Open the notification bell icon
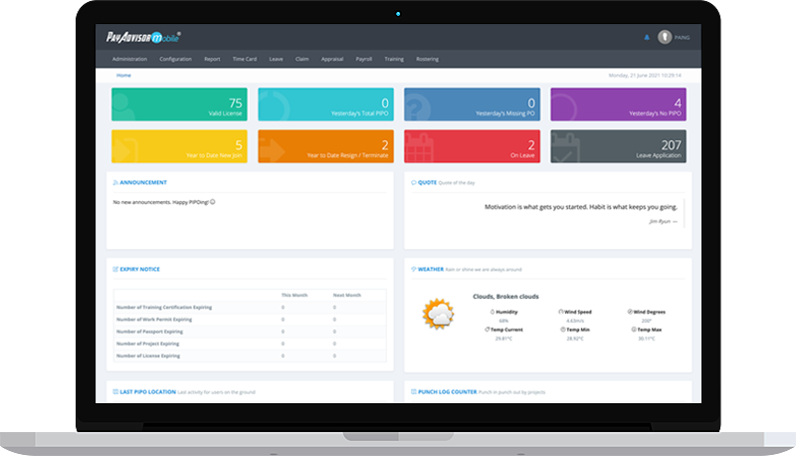Screen dimensions: 796x456 647,38
